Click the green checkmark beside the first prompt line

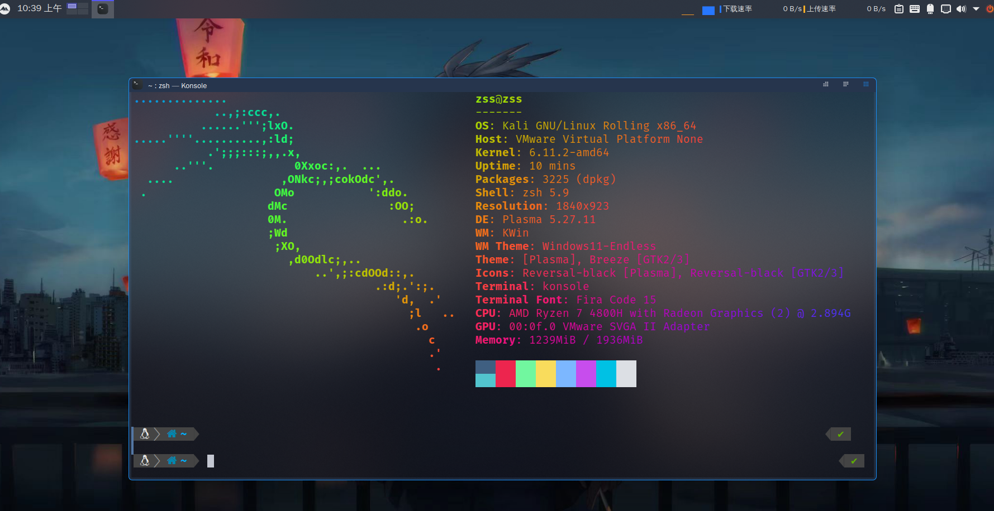tap(839, 433)
